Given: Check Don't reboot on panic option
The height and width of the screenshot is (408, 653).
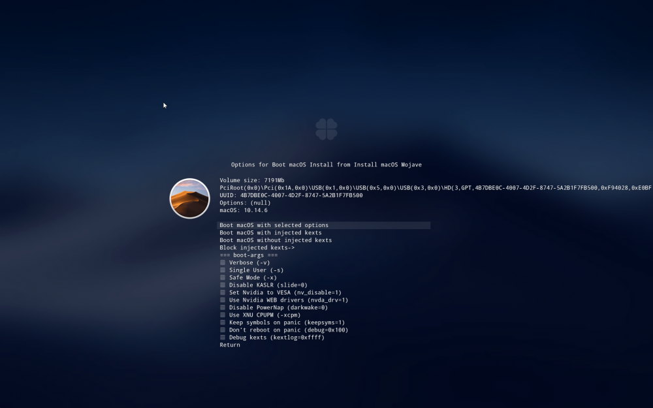Looking at the screenshot, I should tap(223, 330).
